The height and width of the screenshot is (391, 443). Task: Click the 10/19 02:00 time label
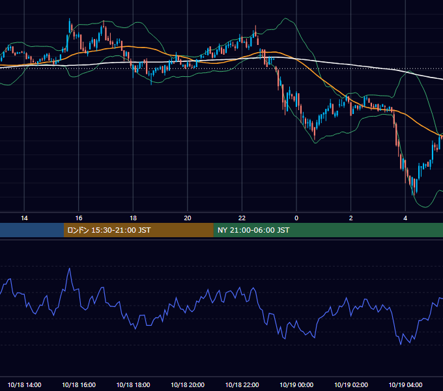pyautogui.click(x=351, y=384)
